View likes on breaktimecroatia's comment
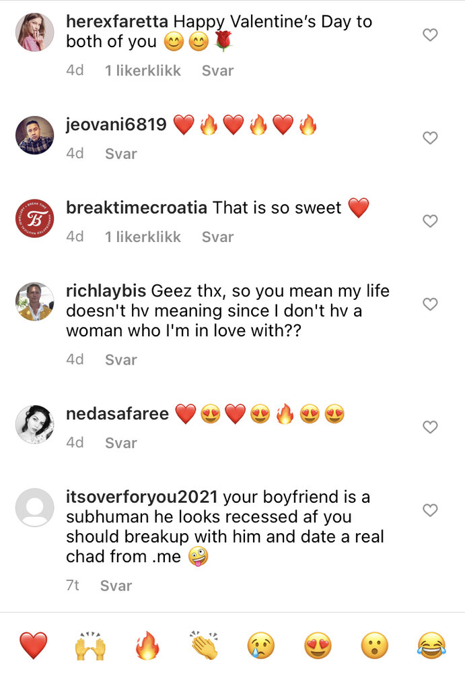Image resolution: width=465 pixels, height=674 pixels. pos(143,237)
